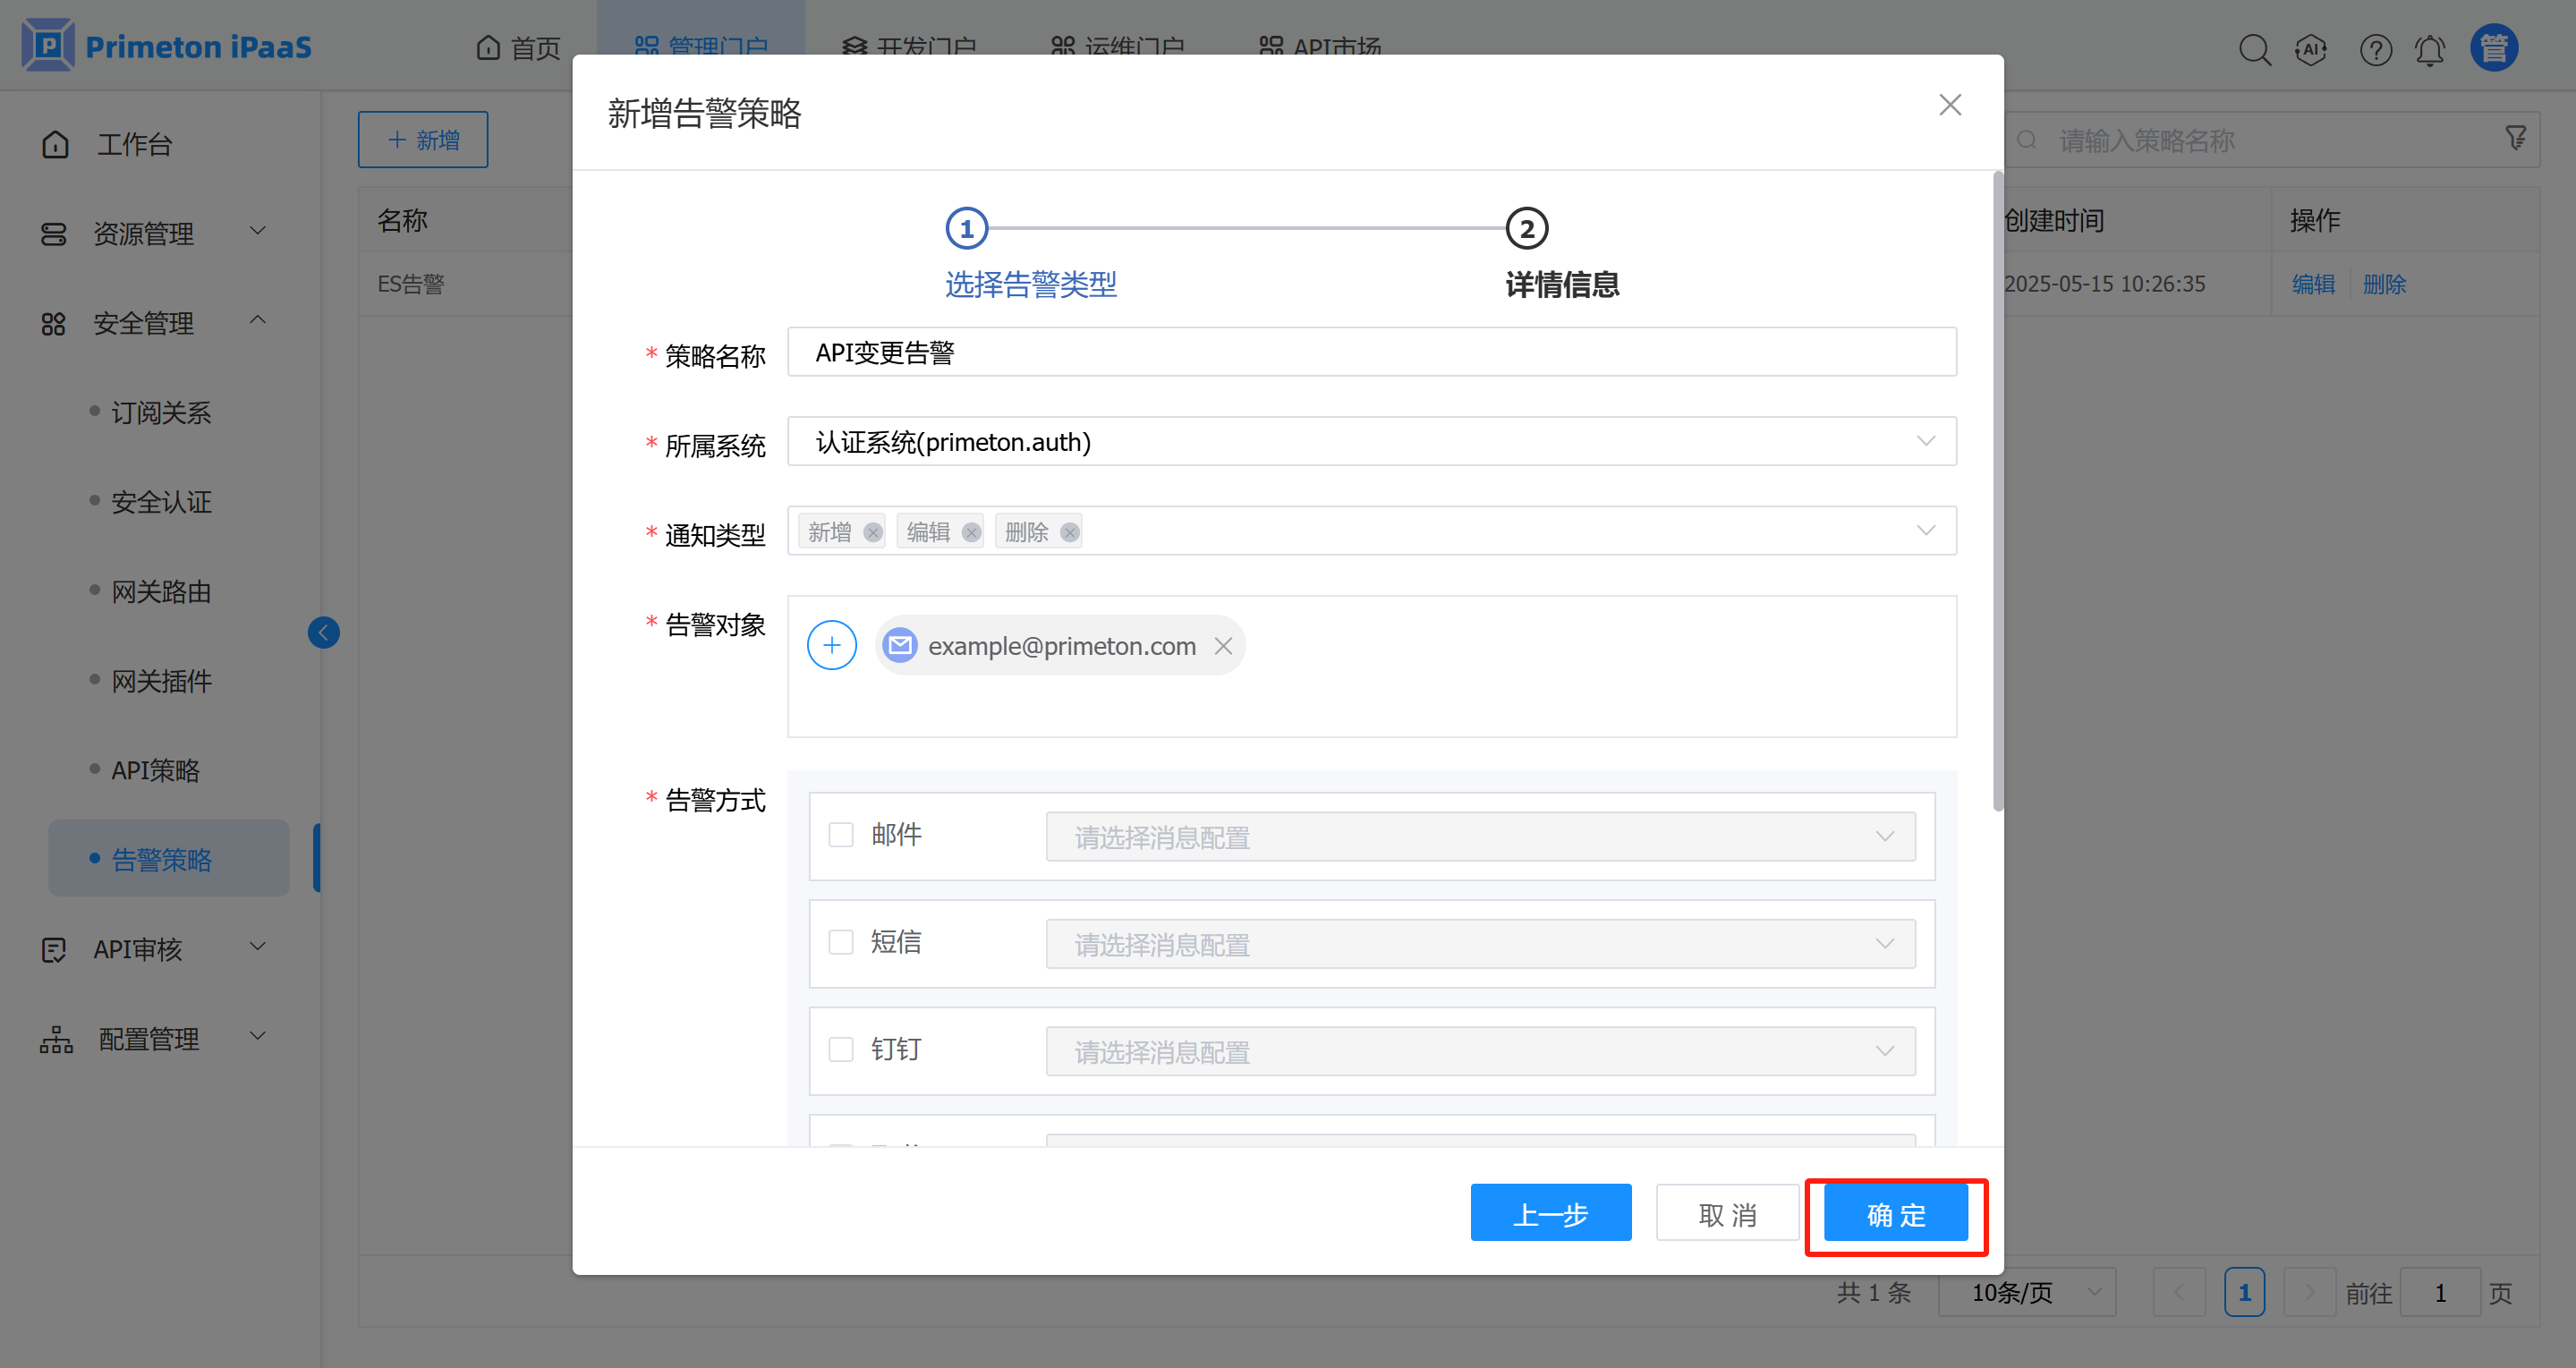2576x1368 pixels.
Task: Click the 上一步 previous step button
Action: click(1550, 1214)
